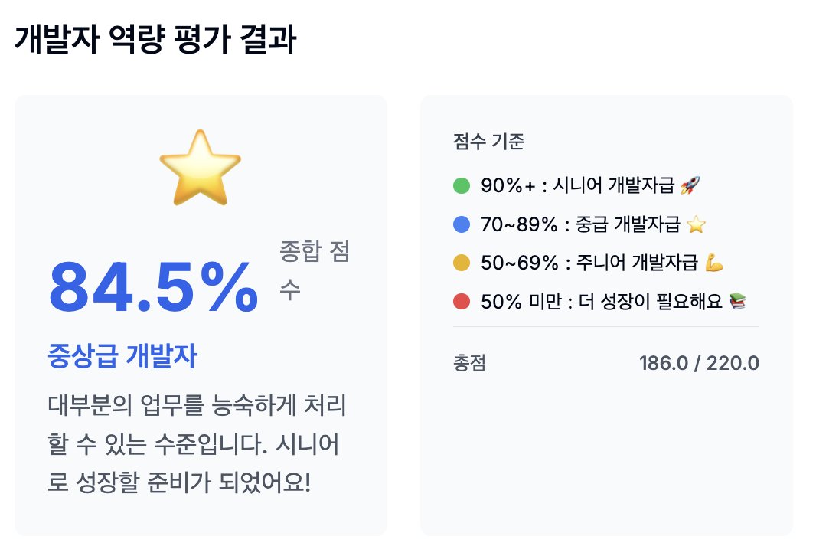Click the green dot for 90%+
The height and width of the screenshot is (556, 816).
pyautogui.click(x=462, y=185)
